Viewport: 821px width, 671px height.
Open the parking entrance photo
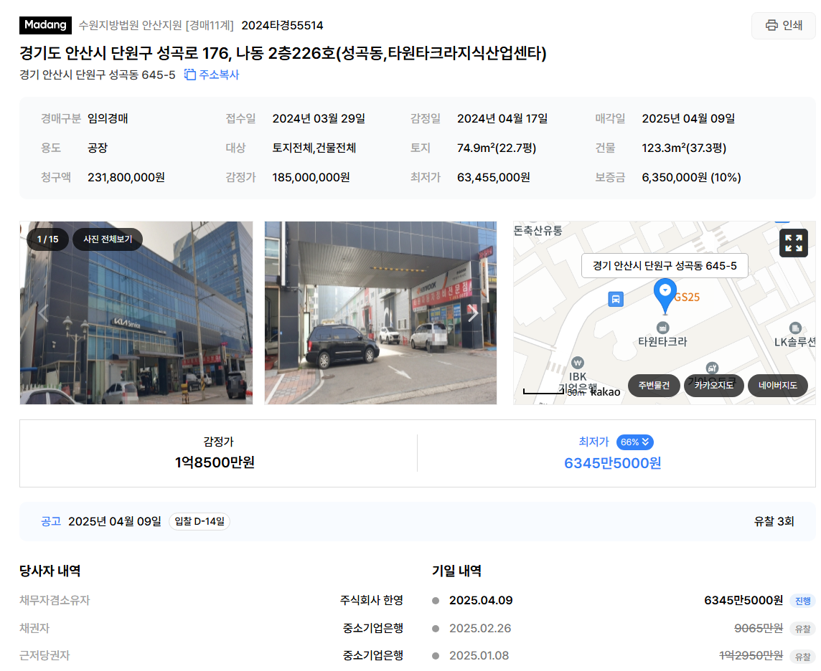tap(380, 313)
